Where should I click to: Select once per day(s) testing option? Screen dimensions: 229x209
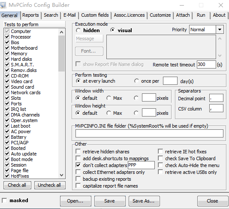136,81
